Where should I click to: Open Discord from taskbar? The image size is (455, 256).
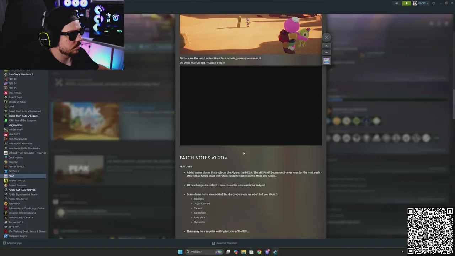(x=267, y=252)
